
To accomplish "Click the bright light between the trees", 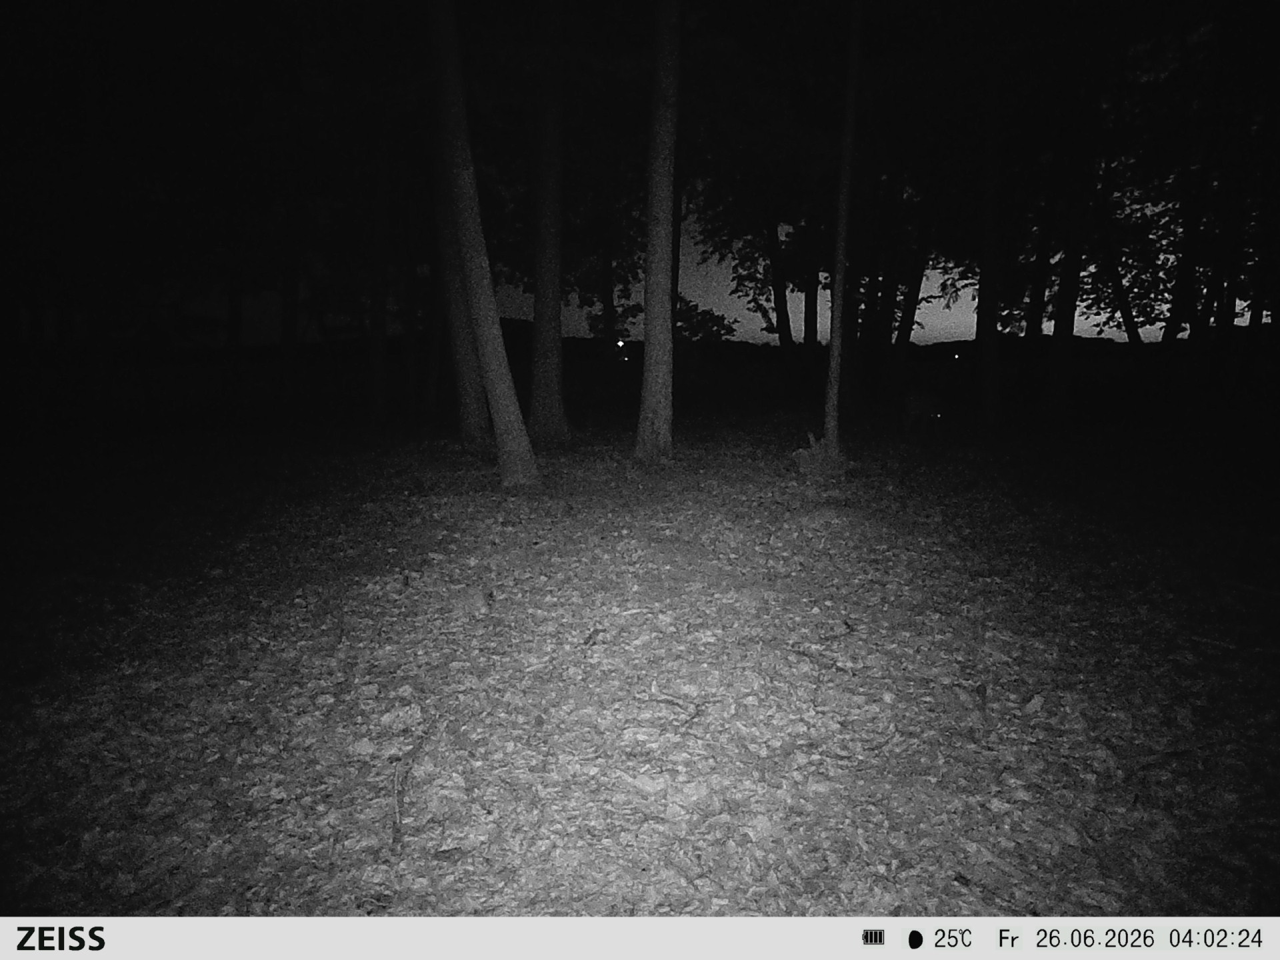I will (x=621, y=343).
